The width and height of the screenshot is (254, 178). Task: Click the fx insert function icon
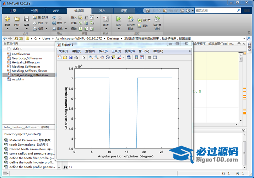(86, 17)
